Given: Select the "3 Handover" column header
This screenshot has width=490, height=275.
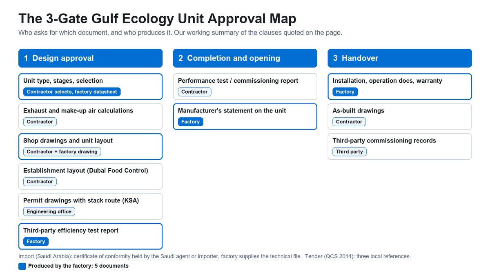Looking at the screenshot, I should coord(400,58).
